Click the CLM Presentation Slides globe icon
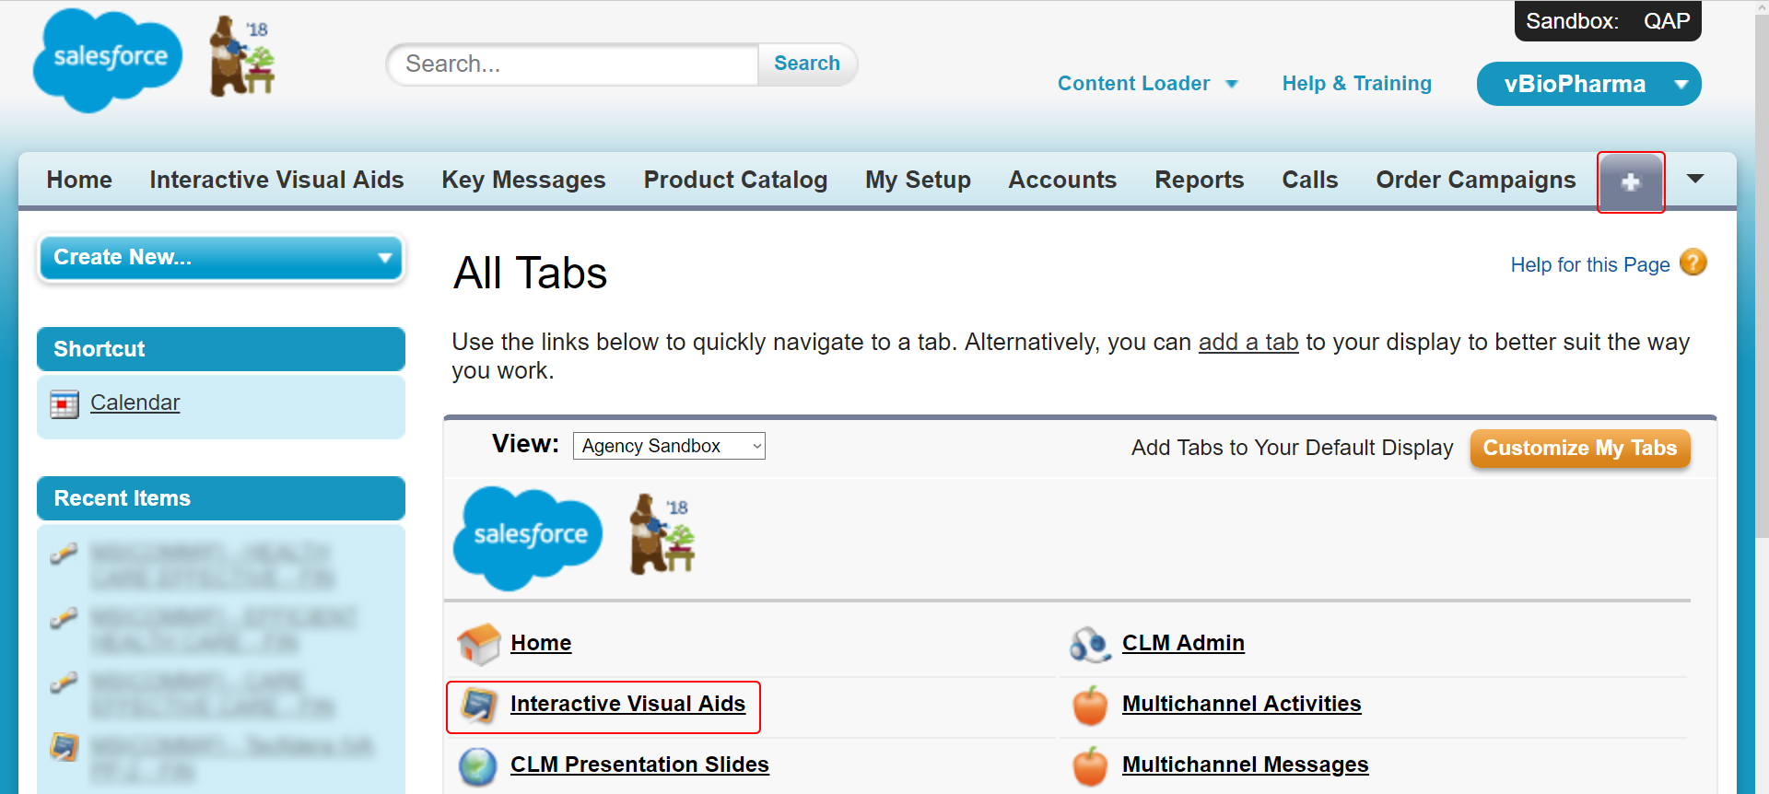The width and height of the screenshot is (1769, 794). (478, 766)
